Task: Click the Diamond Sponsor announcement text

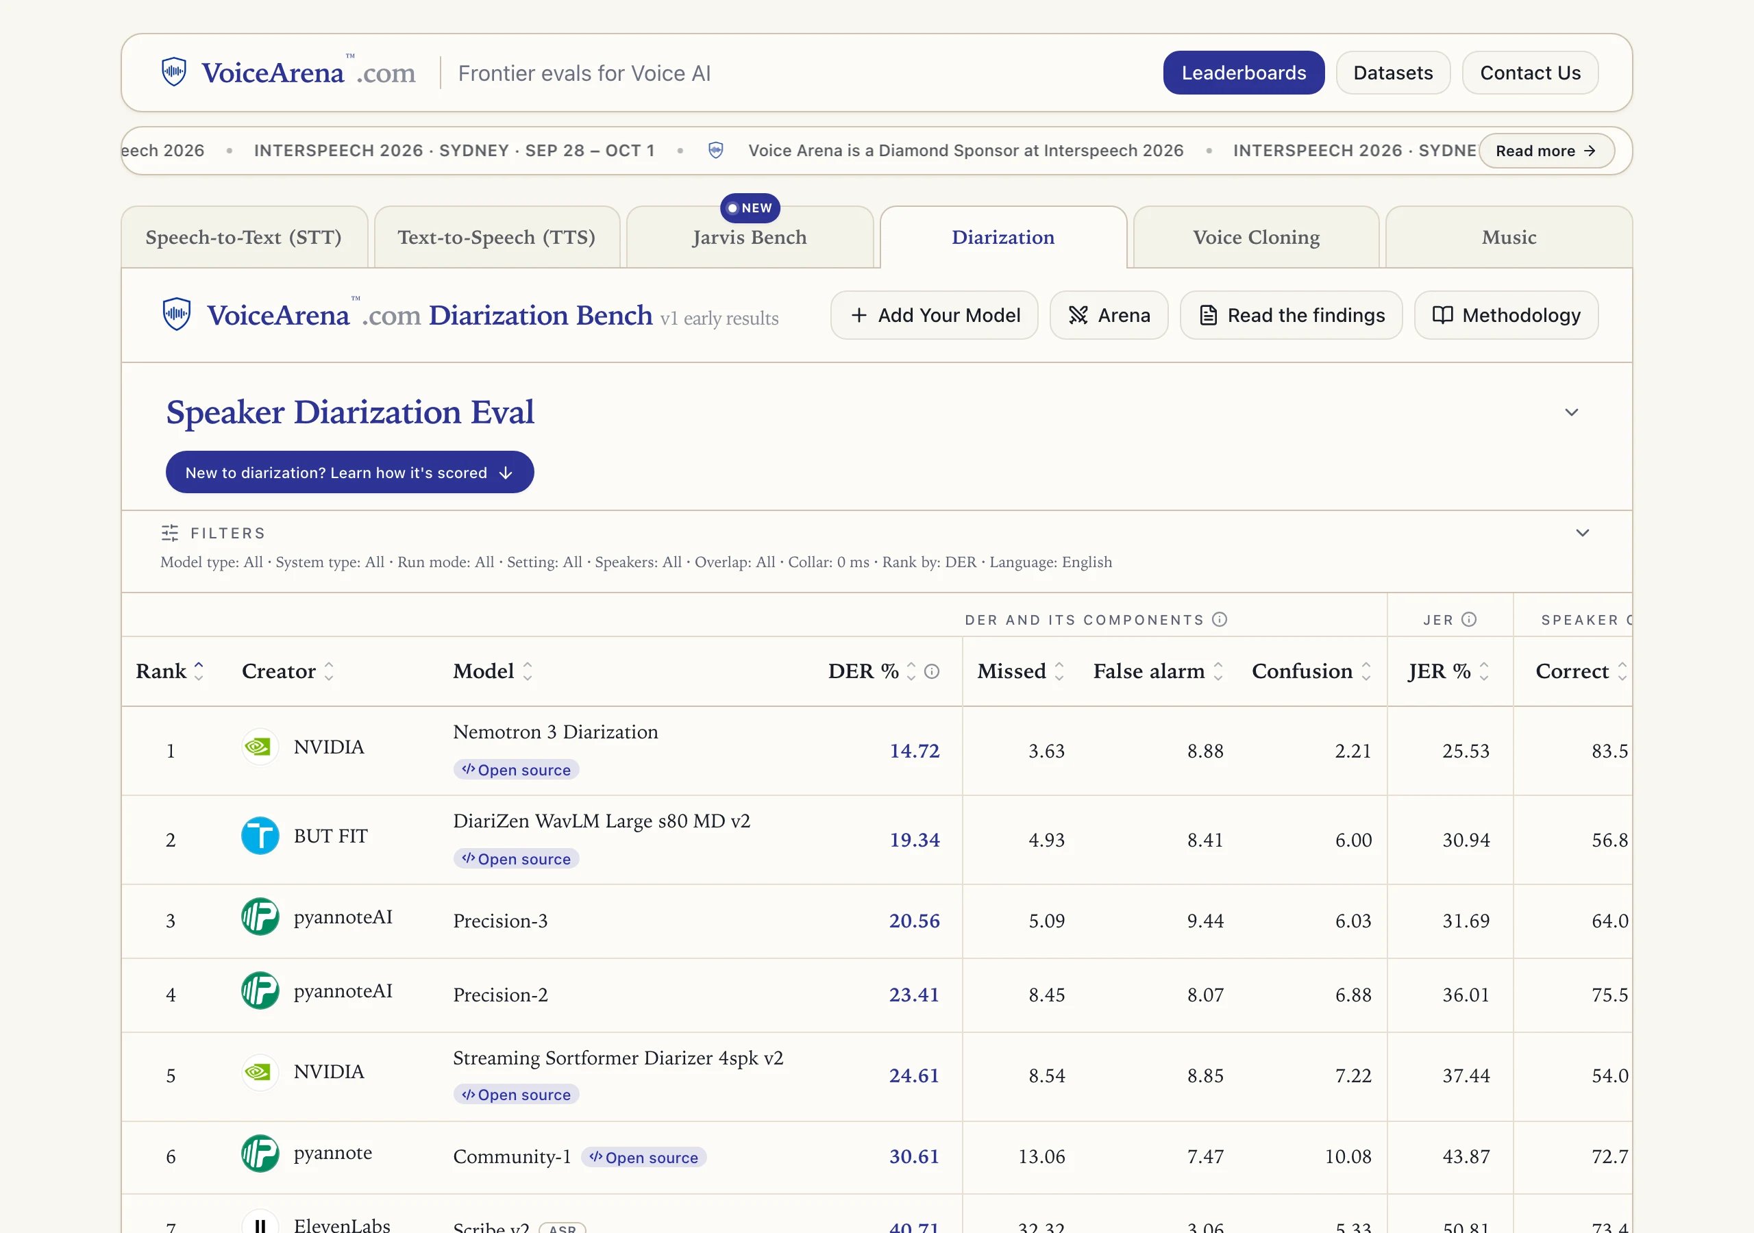Action: [x=965, y=151]
